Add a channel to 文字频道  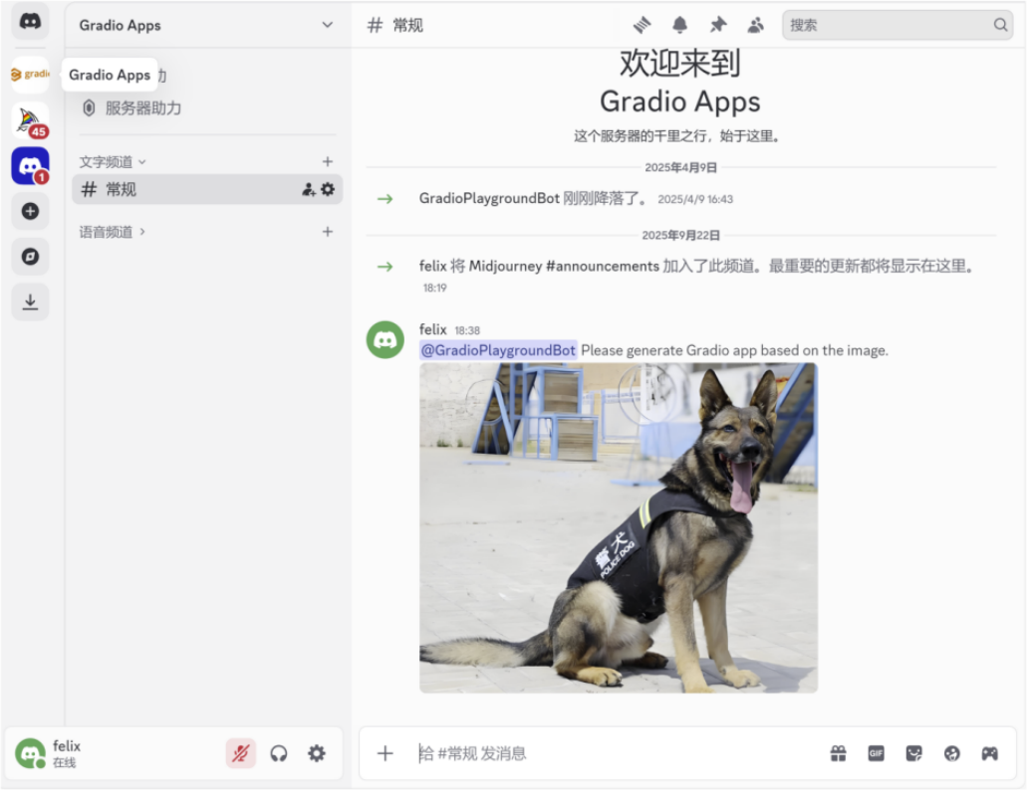pyautogui.click(x=328, y=162)
